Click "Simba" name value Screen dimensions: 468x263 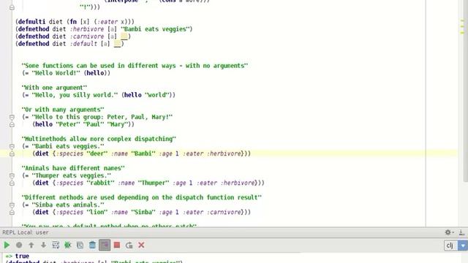(x=143, y=212)
